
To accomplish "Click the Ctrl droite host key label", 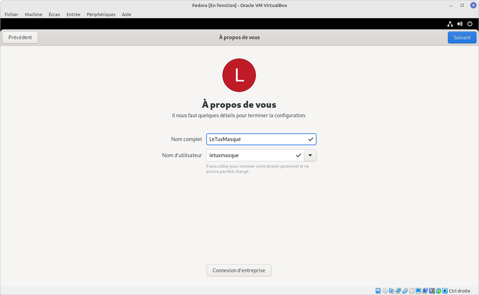I will click(459, 291).
